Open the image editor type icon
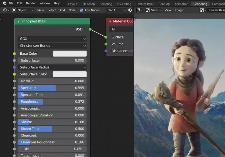Viewport: 225px width, 157px height. (x=139, y=10)
